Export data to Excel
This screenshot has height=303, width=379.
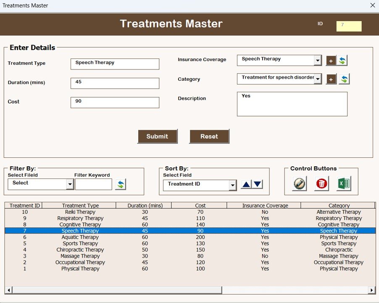pos(344,183)
